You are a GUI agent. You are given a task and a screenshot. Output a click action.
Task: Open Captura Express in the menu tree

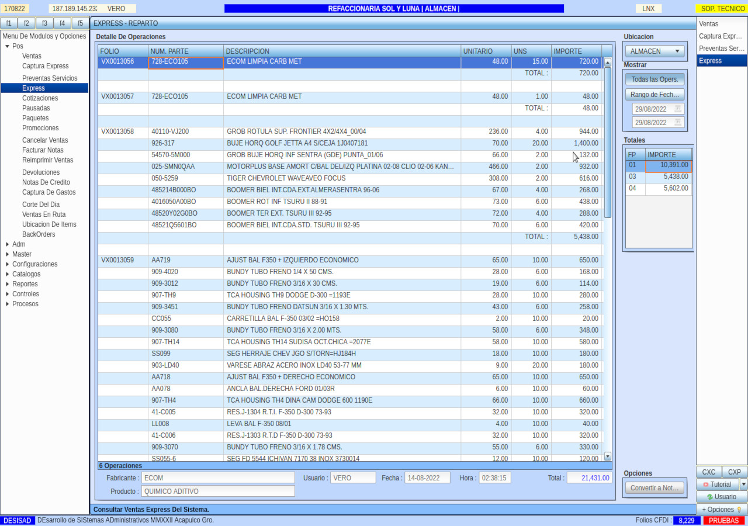(46, 66)
